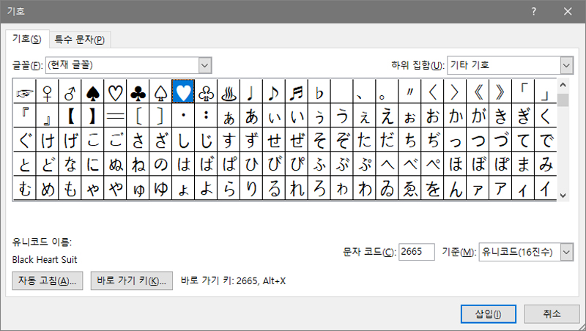This screenshot has height=331, width=586.
Task: Select the double line 〓 symbol
Action: pyautogui.click(x=115, y=116)
